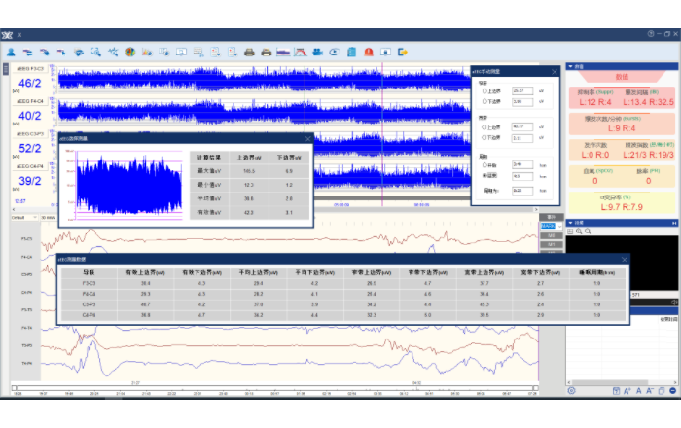Collapse the video panel header triangle

[570, 223]
